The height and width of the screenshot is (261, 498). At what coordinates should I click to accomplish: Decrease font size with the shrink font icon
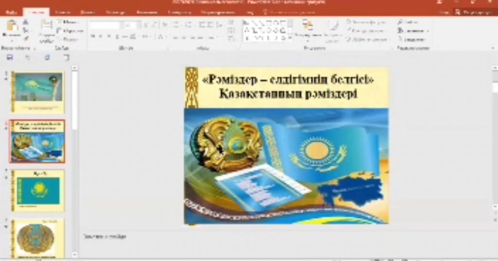point(153,25)
